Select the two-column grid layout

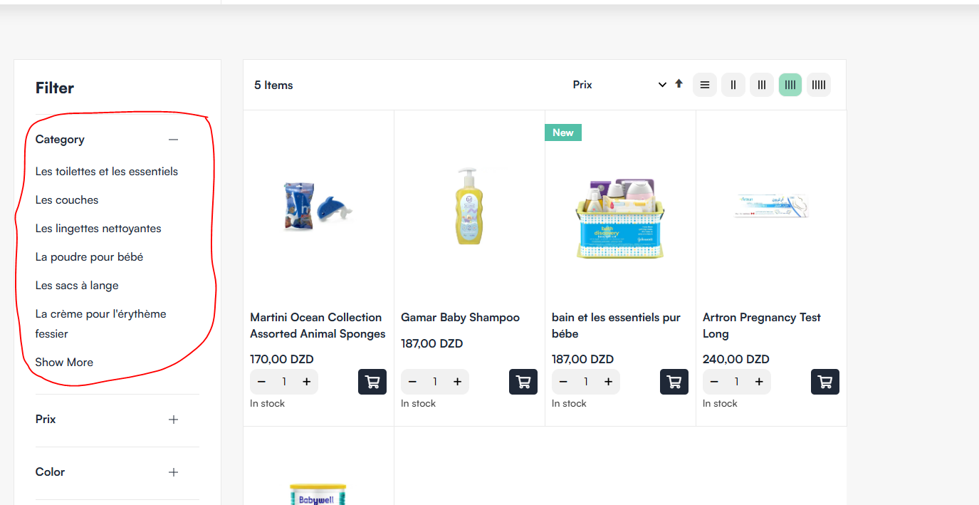733,84
